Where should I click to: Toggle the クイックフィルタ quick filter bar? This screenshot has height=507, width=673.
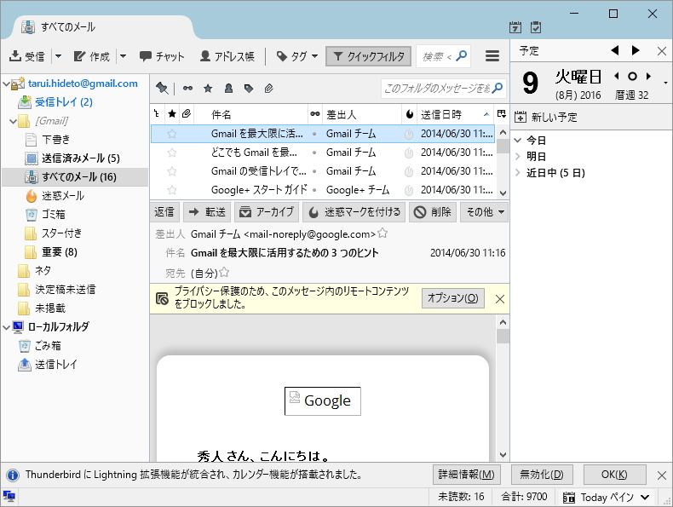tap(368, 56)
